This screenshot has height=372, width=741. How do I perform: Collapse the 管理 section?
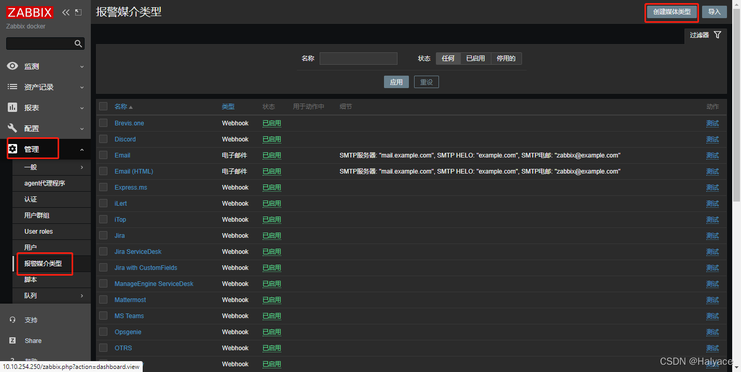pyautogui.click(x=82, y=149)
